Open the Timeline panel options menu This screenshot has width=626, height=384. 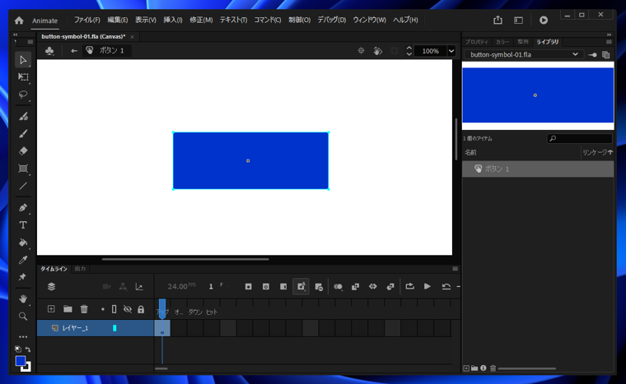coord(455,269)
